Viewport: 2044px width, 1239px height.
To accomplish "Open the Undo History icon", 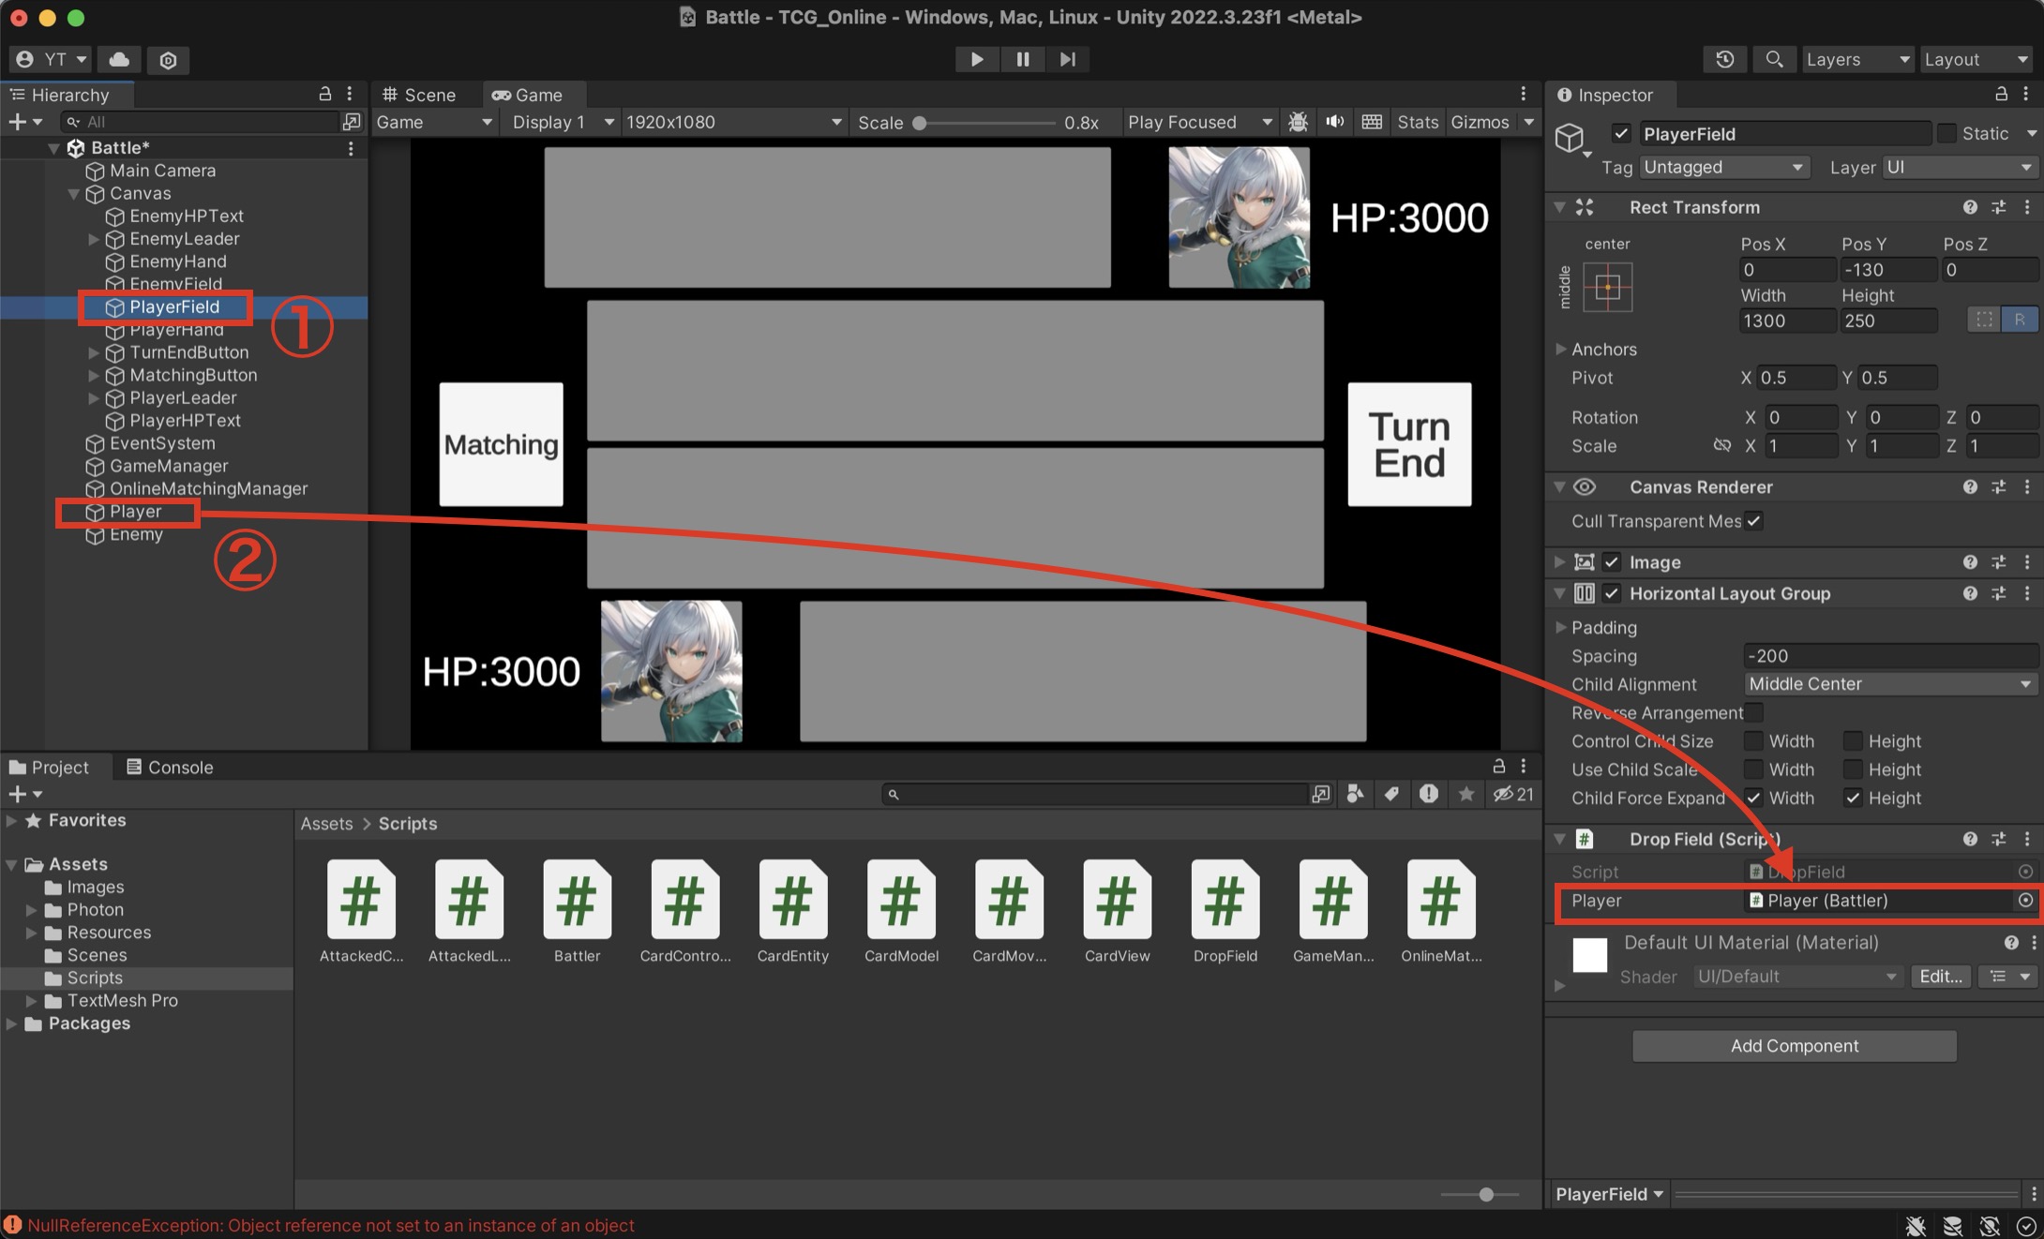I will coord(1724,59).
